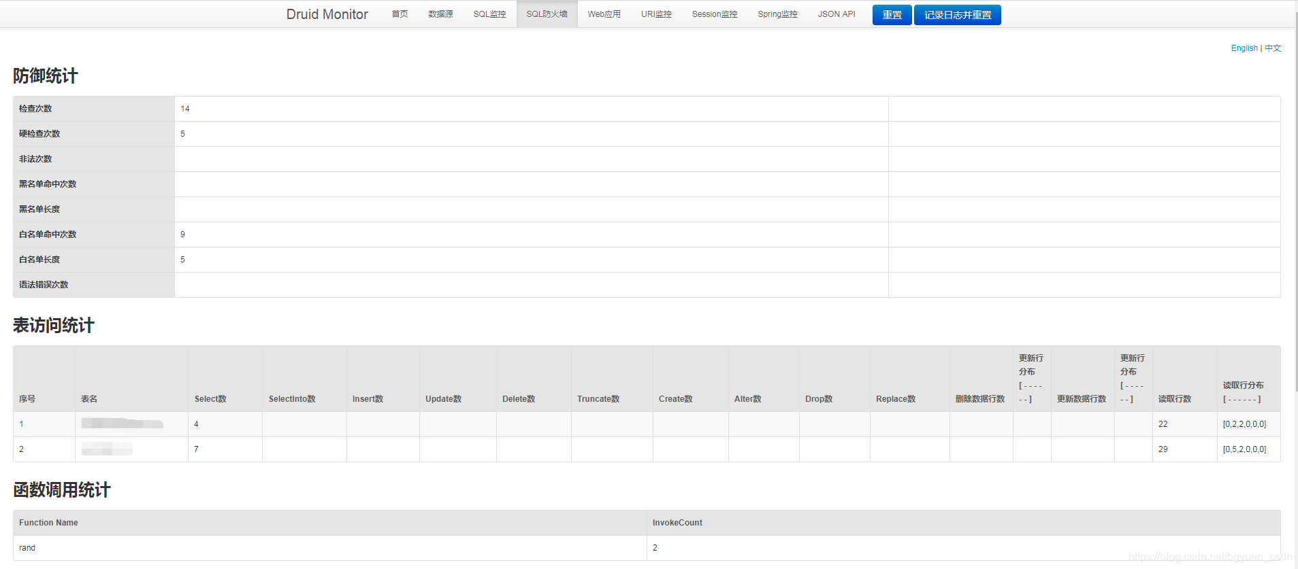The width and height of the screenshot is (1298, 569).
Task: Click the Replace数 column header
Action: [896, 399]
